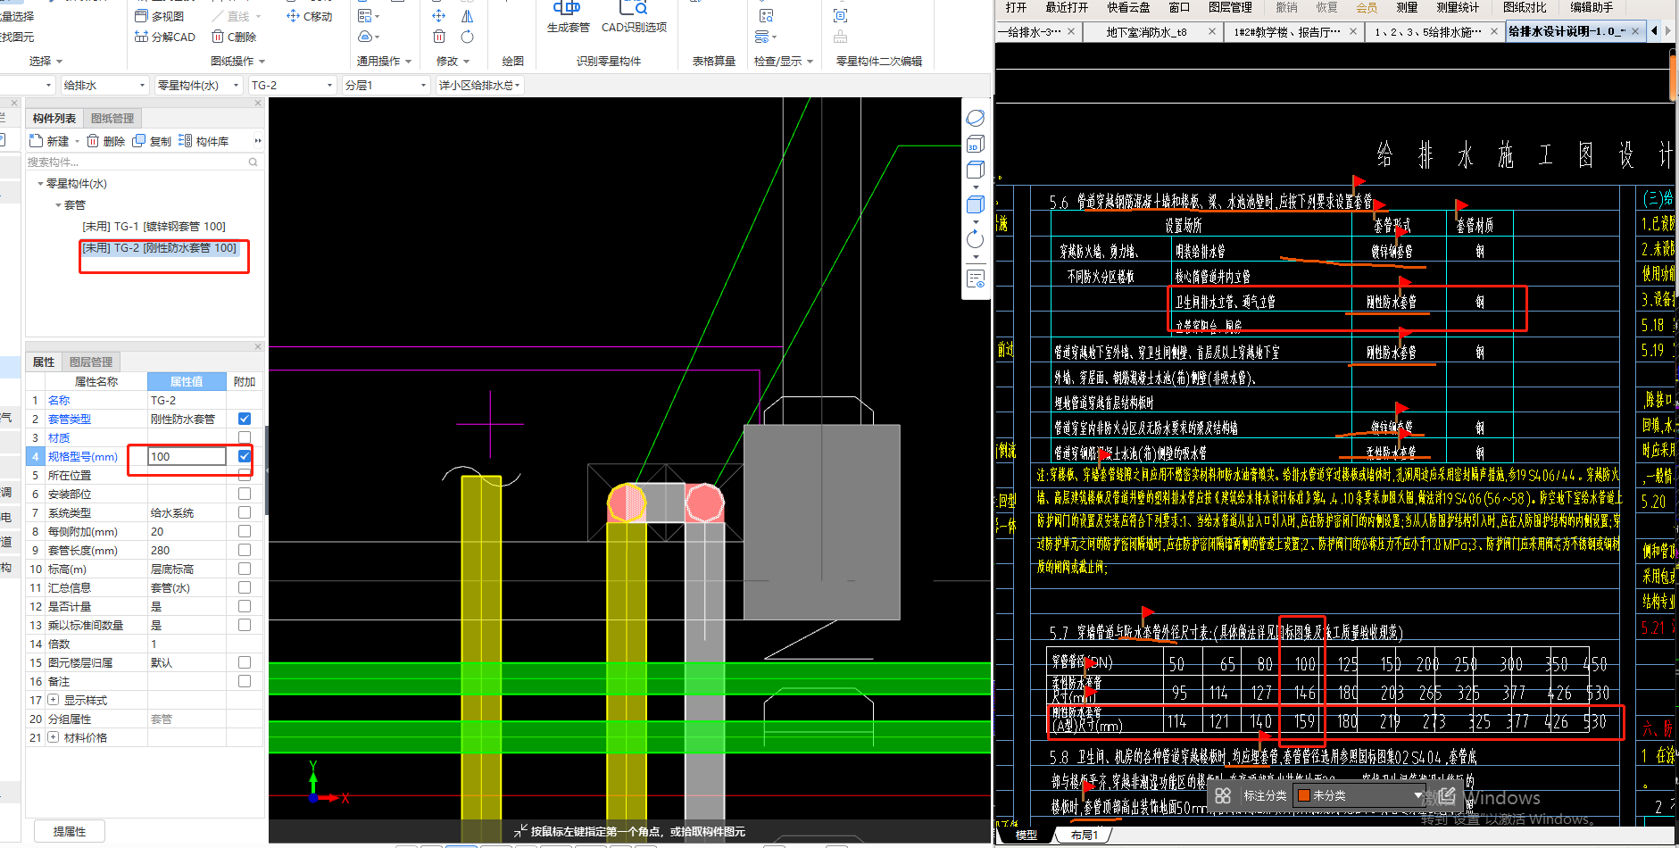The width and height of the screenshot is (1679, 848).
Task: Click the 生成套管 tool
Action: 568,18
